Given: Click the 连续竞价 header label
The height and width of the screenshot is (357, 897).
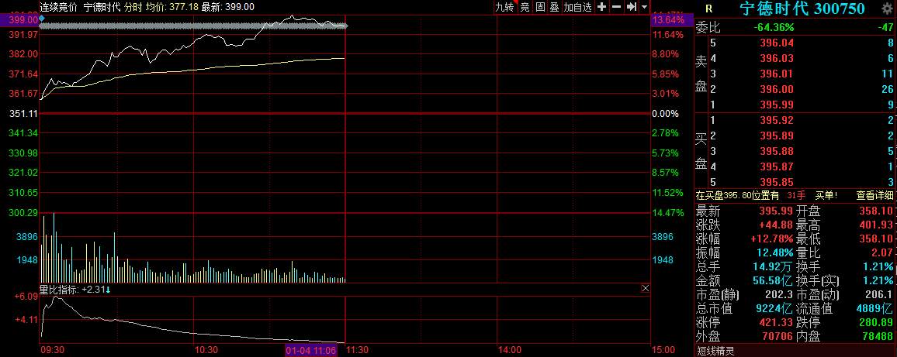Looking at the screenshot, I should pyautogui.click(x=60, y=7).
